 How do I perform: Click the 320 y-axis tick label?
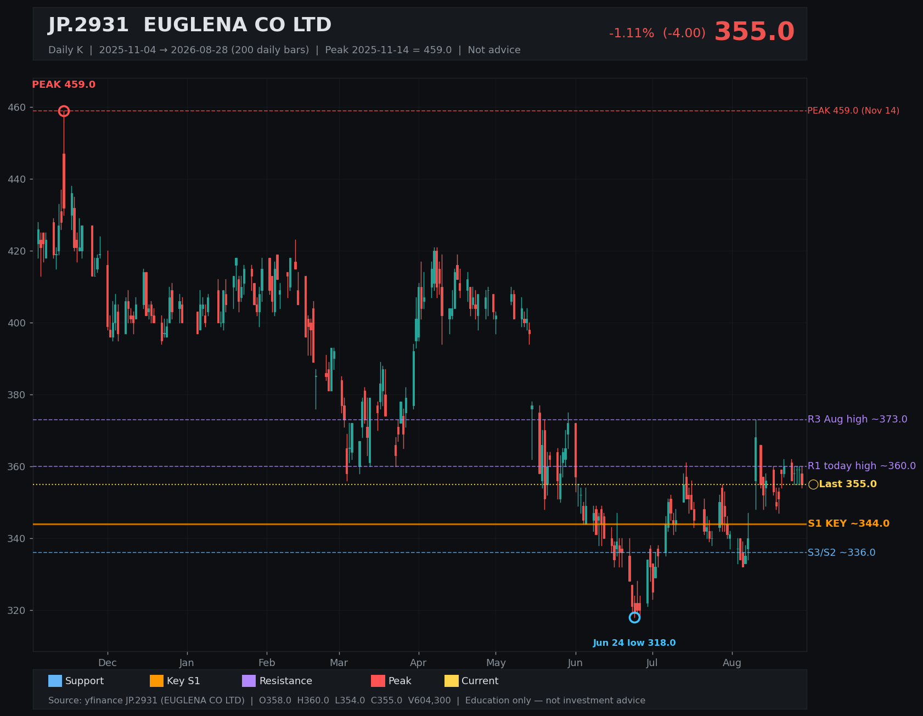point(17,611)
